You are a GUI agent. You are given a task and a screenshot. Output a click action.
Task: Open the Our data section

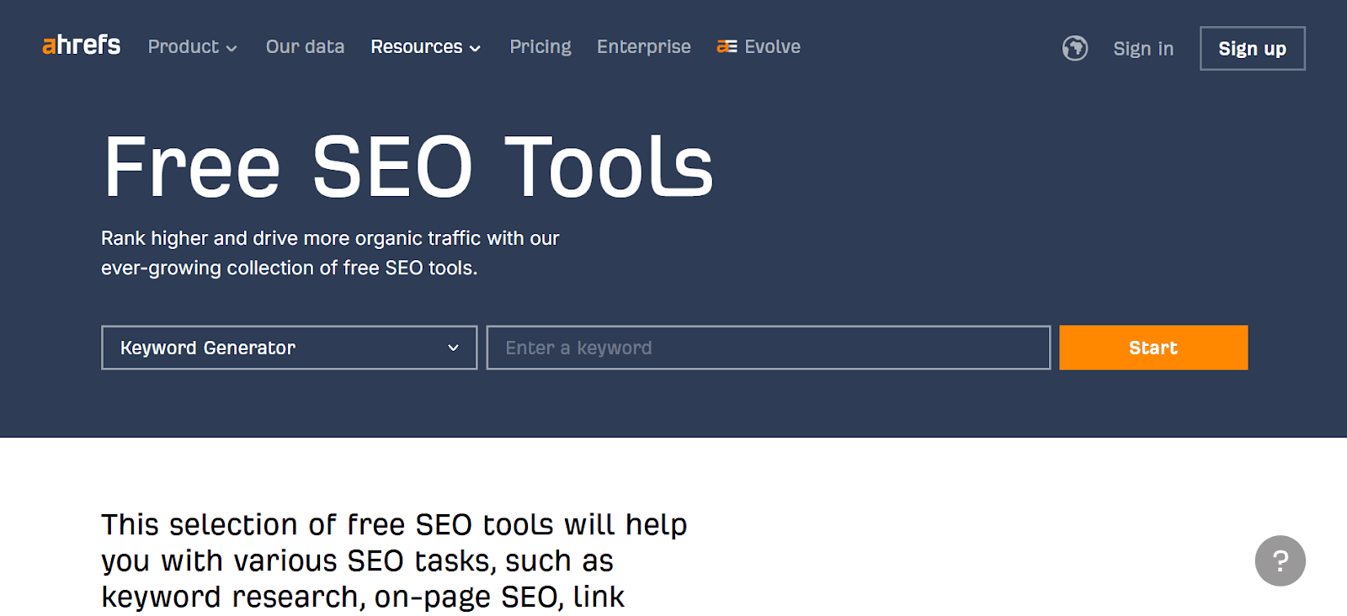[305, 46]
